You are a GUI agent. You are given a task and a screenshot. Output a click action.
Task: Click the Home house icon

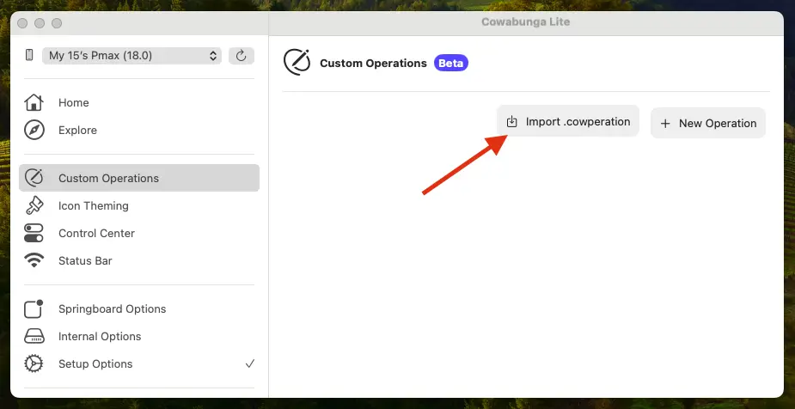click(34, 102)
